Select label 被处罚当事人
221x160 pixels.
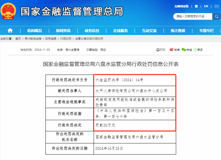click(x=70, y=91)
